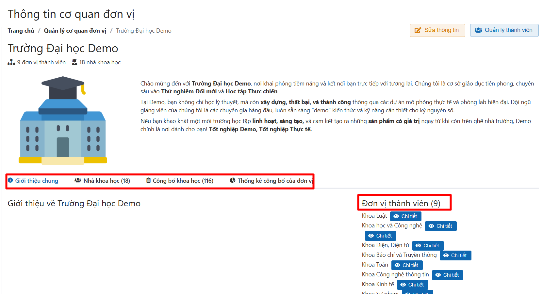Click the Đơn vị thành viên (9) heading
The width and height of the screenshot is (543, 294).
click(x=401, y=204)
